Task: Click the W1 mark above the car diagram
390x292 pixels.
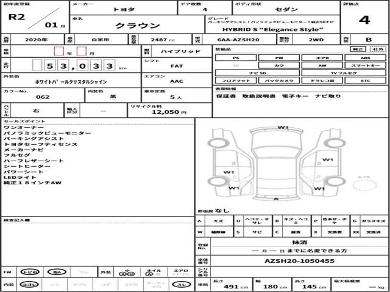Action: point(283,127)
